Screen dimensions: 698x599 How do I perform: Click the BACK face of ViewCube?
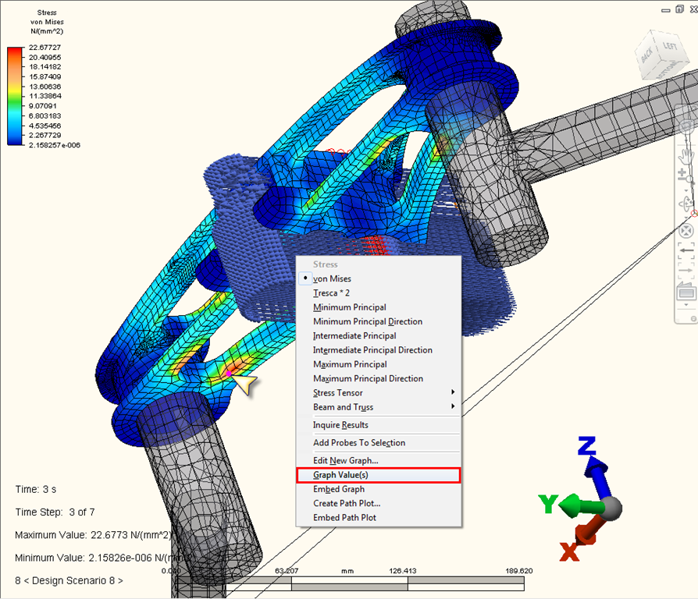647,55
